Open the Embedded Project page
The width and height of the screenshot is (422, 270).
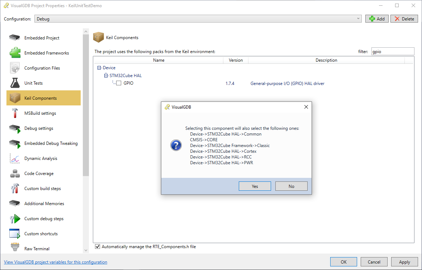tap(44, 38)
